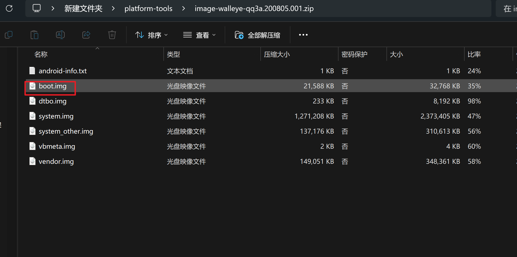The height and width of the screenshot is (257, 517).
Task: Click the dtbo.img disc image icon
Action: click(x=32, y=101)
